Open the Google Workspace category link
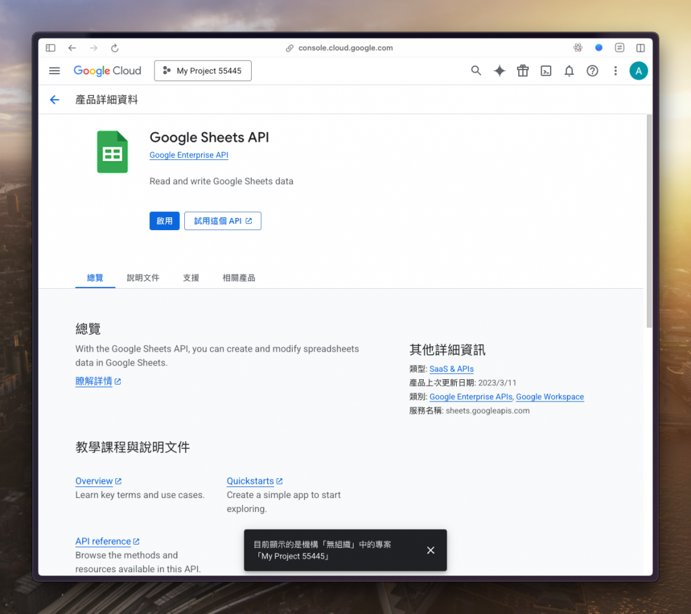 point(550,397)
